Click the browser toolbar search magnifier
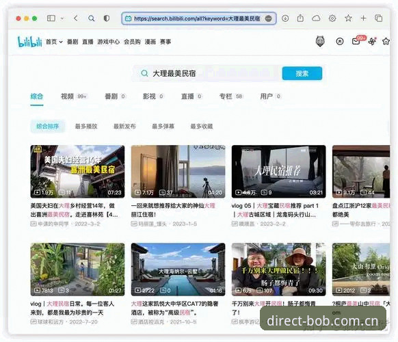The width and height of the screenshot is (398, 342). click(92, 18)
